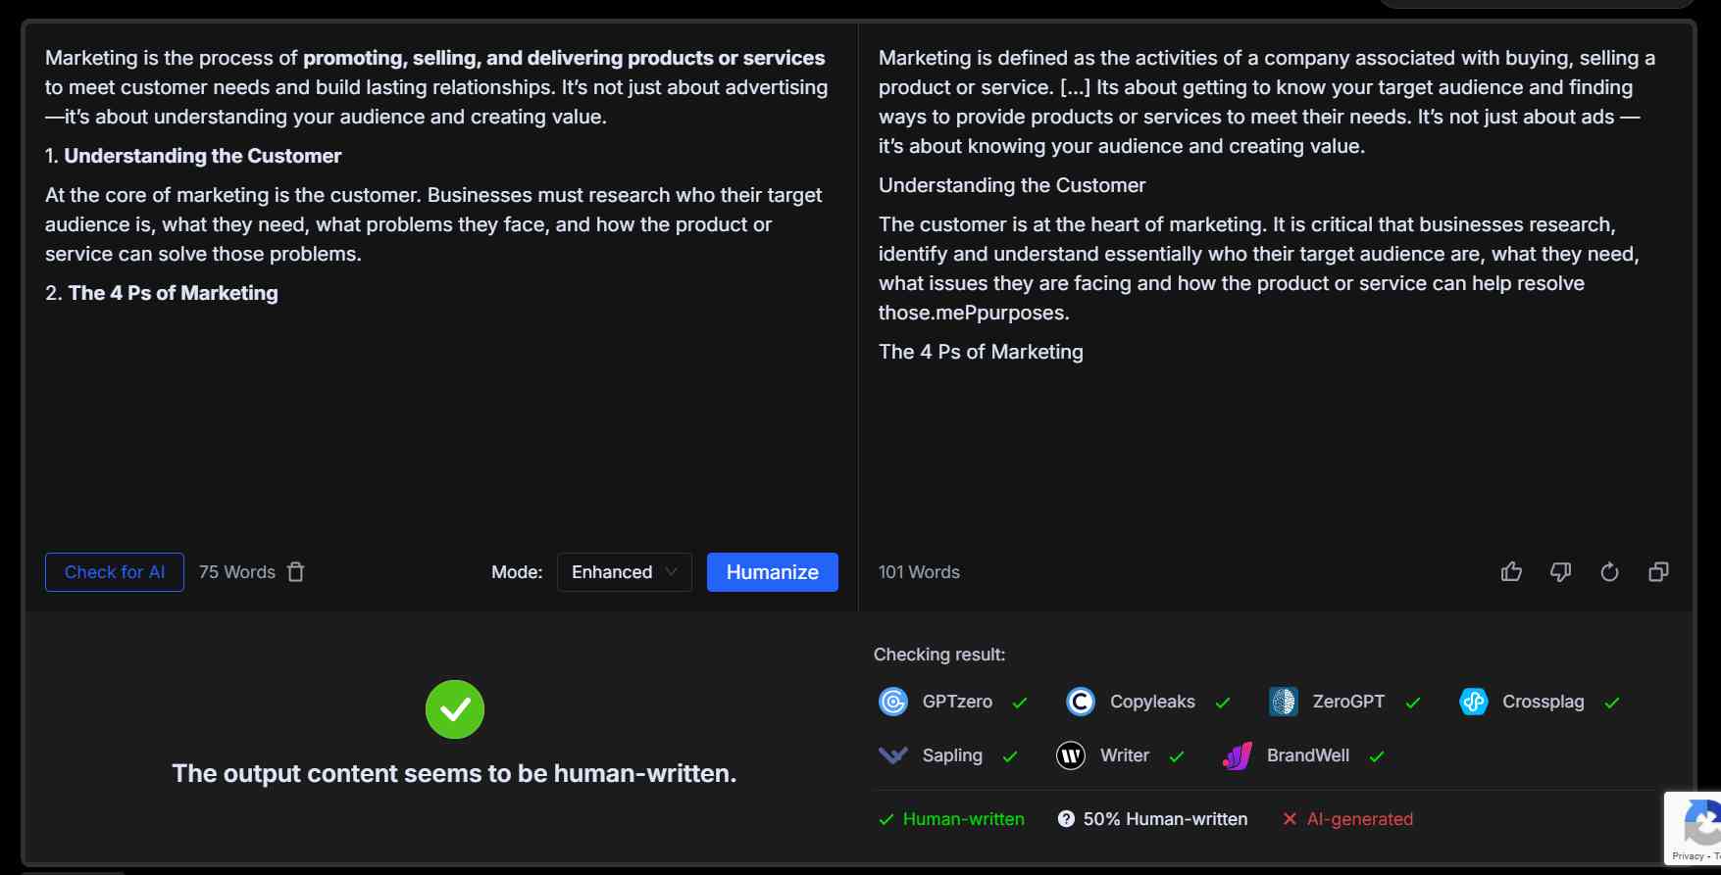Click the 'Copyleaks' detector name
This screenshot has height=875, width=1721.
1152,702
